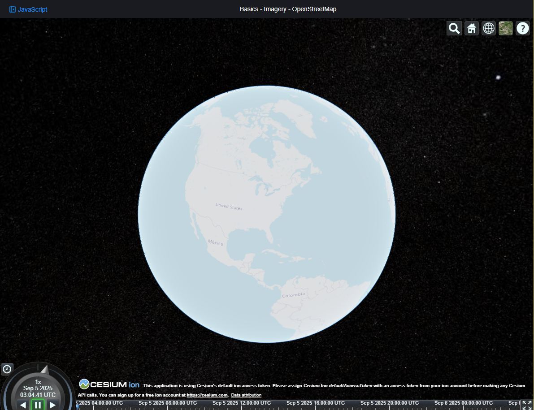The height and width of the screenshot is (410, 534).
Task: Jump timeline to Sep 5 20:00:00 UTC
Action: pyautogui.click(x=389, y=403)
